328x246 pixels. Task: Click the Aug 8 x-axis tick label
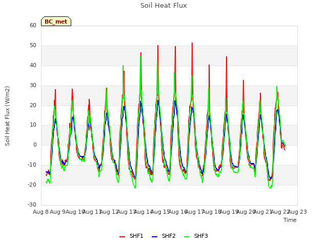point(40,212)
